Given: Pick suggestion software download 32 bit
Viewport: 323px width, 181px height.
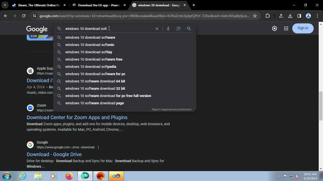Looking at the screenshot, I should pos(125,88).
